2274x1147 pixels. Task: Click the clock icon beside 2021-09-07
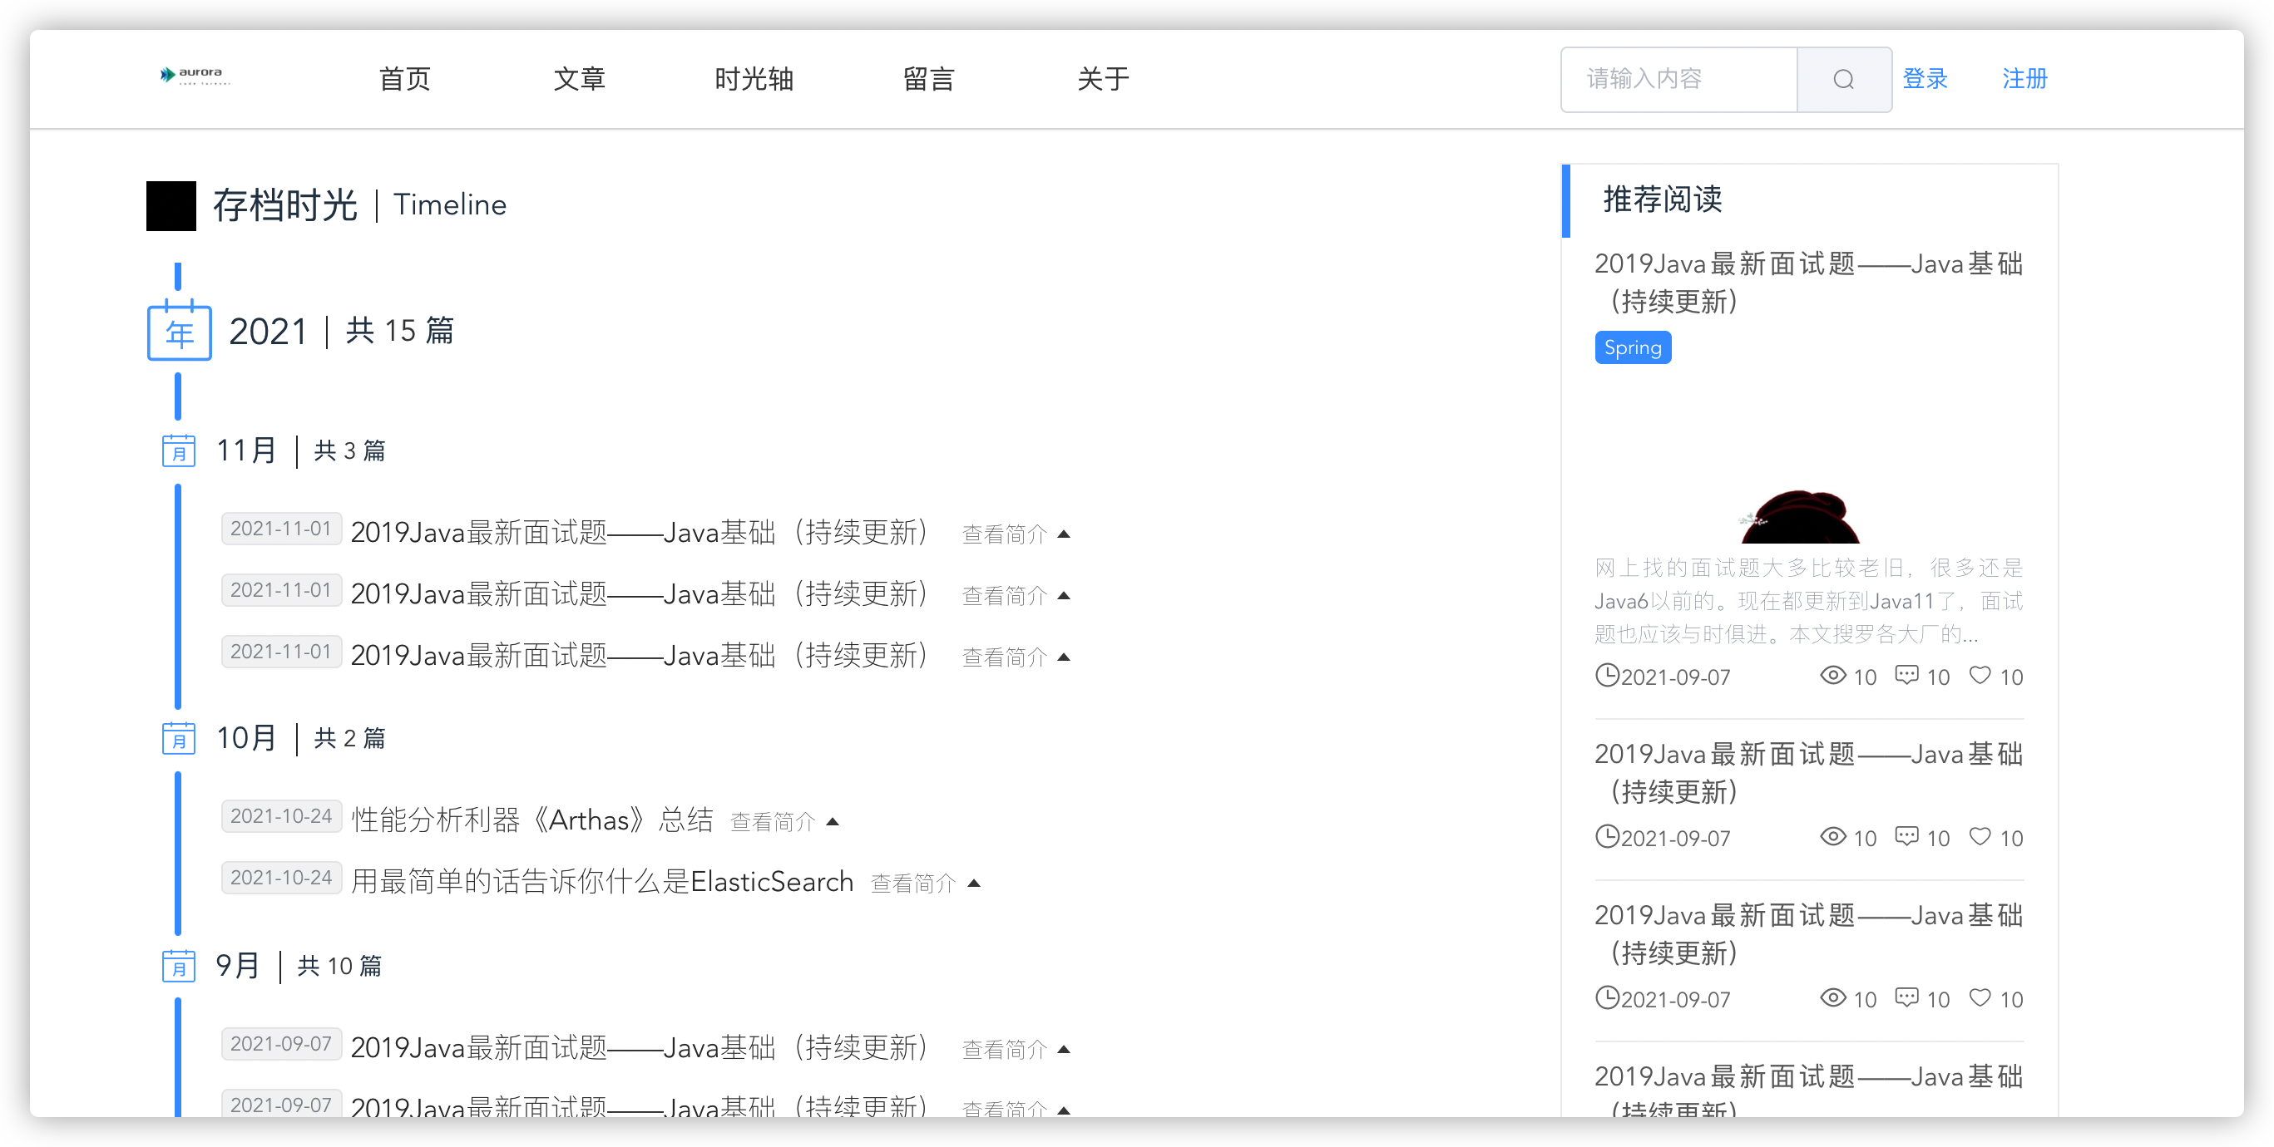coord(1607,677)
